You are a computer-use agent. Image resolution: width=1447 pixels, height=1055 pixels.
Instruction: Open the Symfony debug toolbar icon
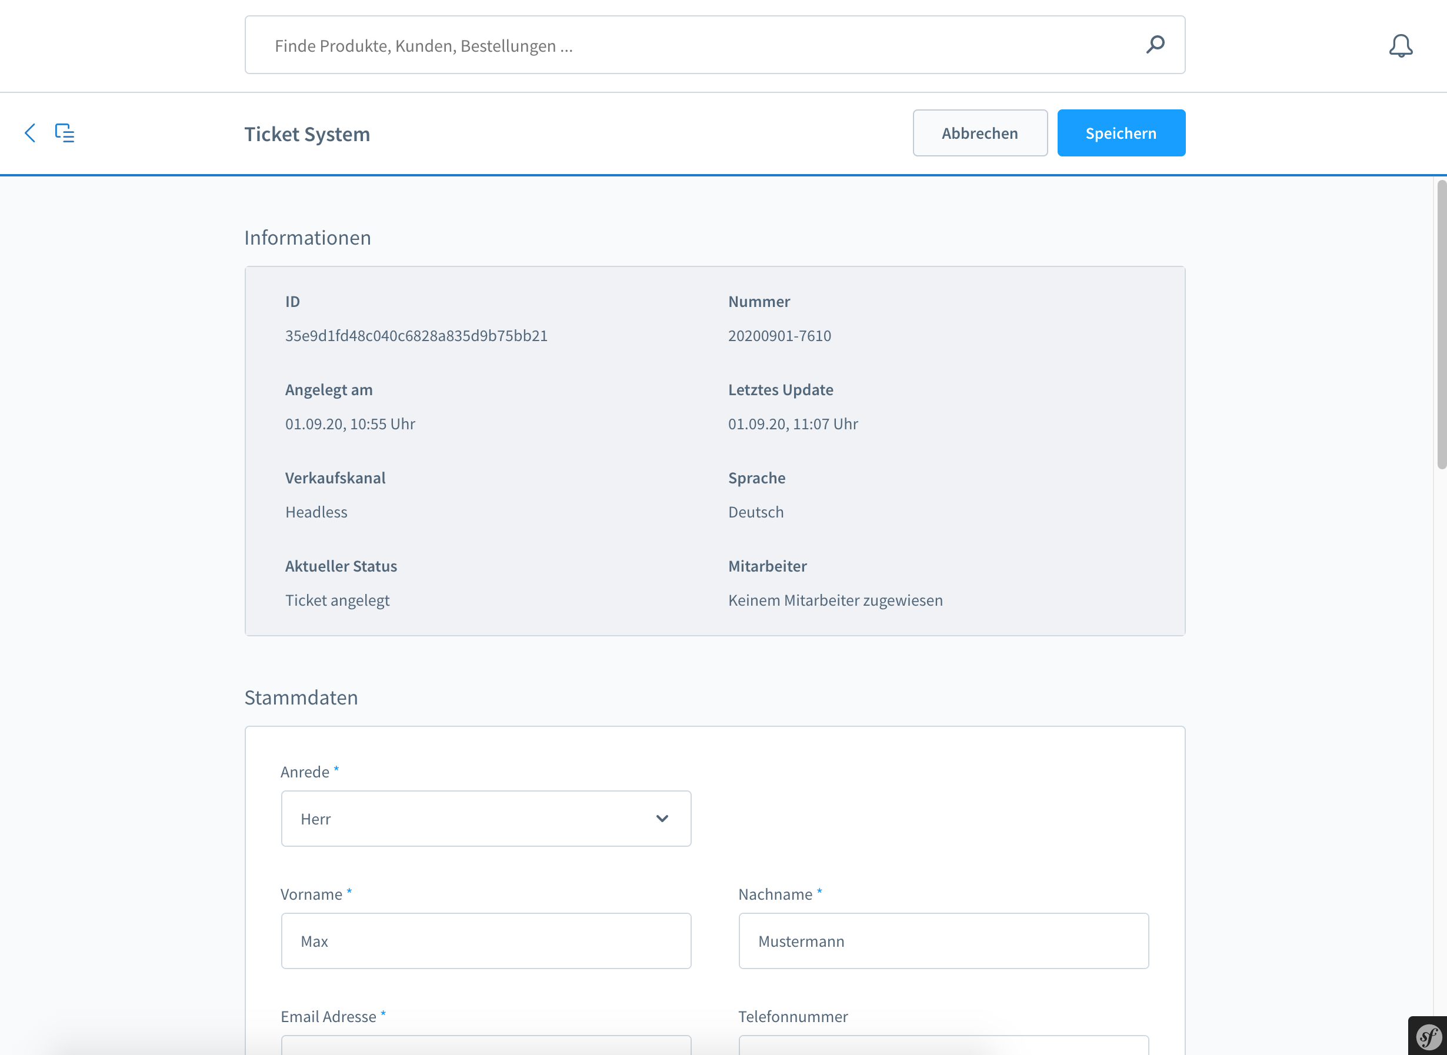coord(1428,1037)
